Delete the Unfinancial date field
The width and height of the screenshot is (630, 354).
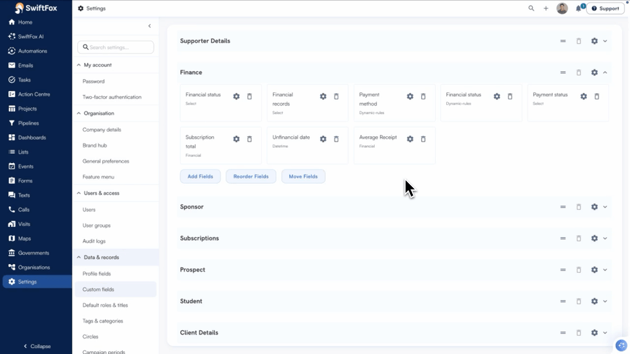pos(336,139)
